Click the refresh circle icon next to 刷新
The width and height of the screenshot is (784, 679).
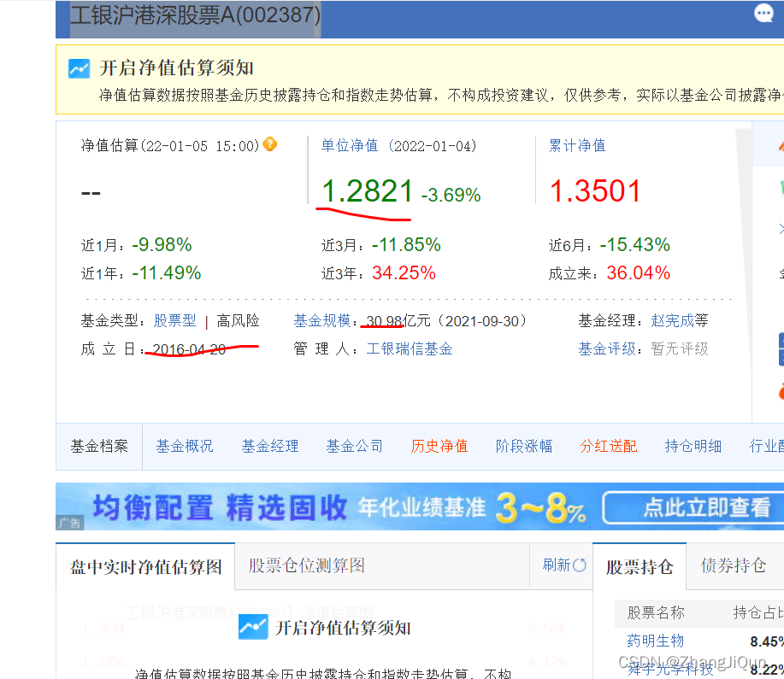[580, 565]
